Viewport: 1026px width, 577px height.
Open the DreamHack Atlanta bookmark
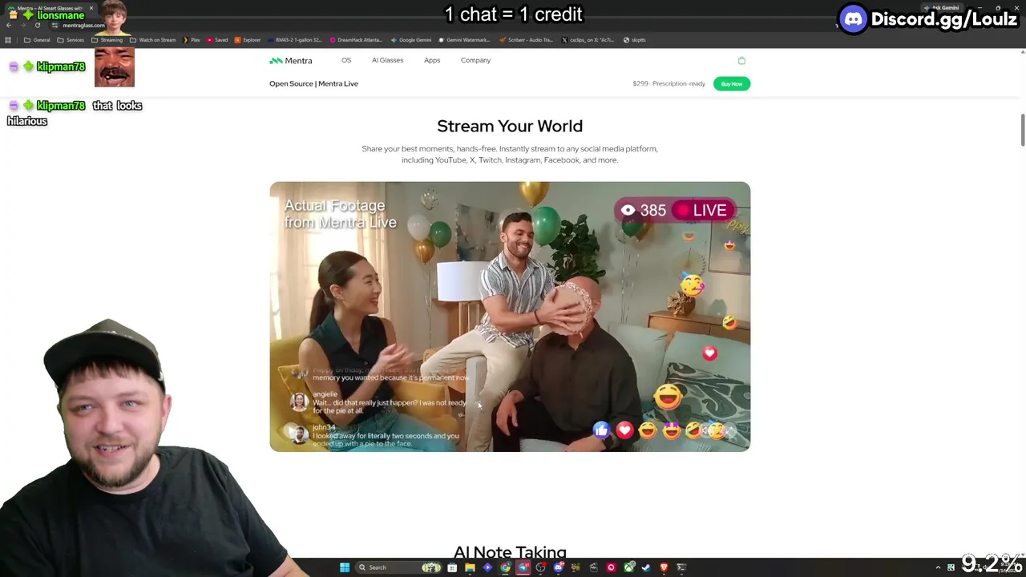tap(356, 40)
